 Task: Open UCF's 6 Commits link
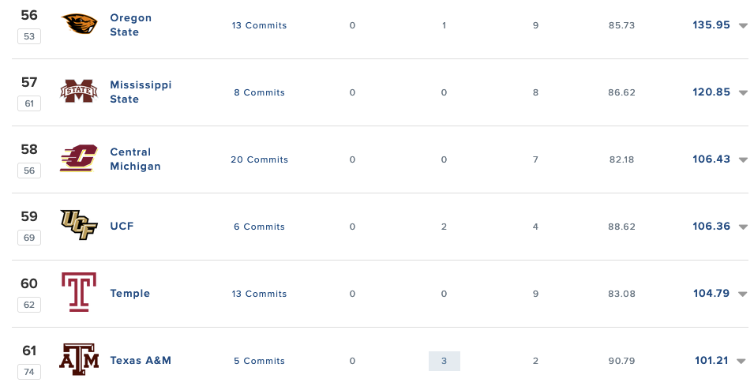coord(259,227)
